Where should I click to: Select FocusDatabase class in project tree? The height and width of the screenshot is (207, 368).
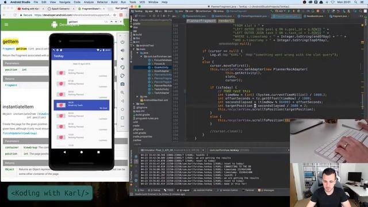click(163, 60)
